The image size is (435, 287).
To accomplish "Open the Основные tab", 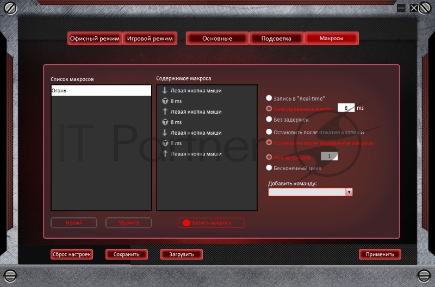I will (x=217, y=39).
